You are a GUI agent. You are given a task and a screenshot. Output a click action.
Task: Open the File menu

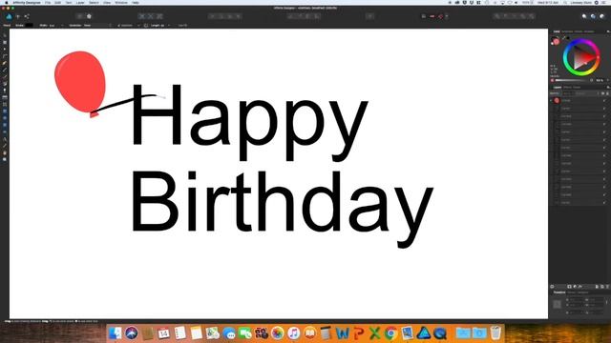pos(48,2)
